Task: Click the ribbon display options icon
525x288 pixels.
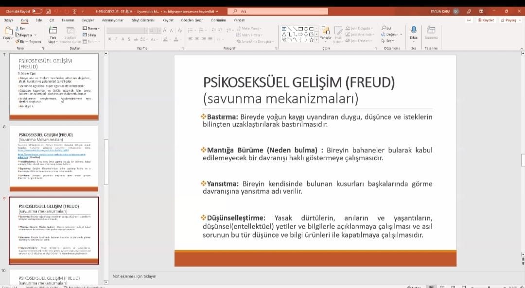Action: click(481, 11)
